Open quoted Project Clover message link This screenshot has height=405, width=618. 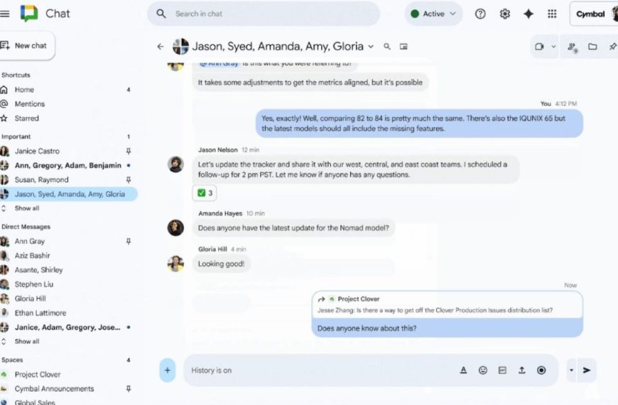[x=448, y=304]
